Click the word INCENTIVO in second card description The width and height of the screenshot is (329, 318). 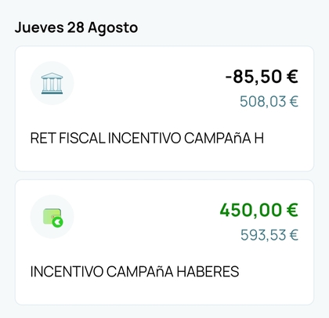(x=67, y=272)
